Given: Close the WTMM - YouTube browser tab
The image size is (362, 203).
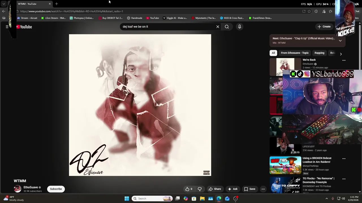Looking at the screenshot, I should click(x=50, y=4).
